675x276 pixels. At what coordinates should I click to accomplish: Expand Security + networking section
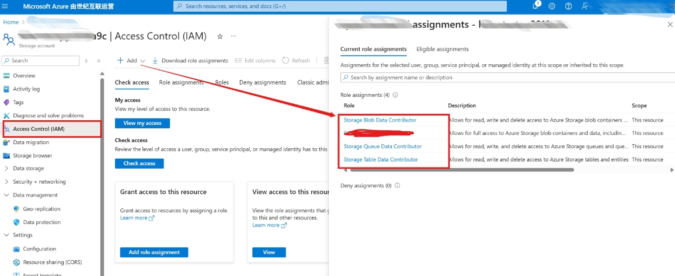(x=39, y=182)
